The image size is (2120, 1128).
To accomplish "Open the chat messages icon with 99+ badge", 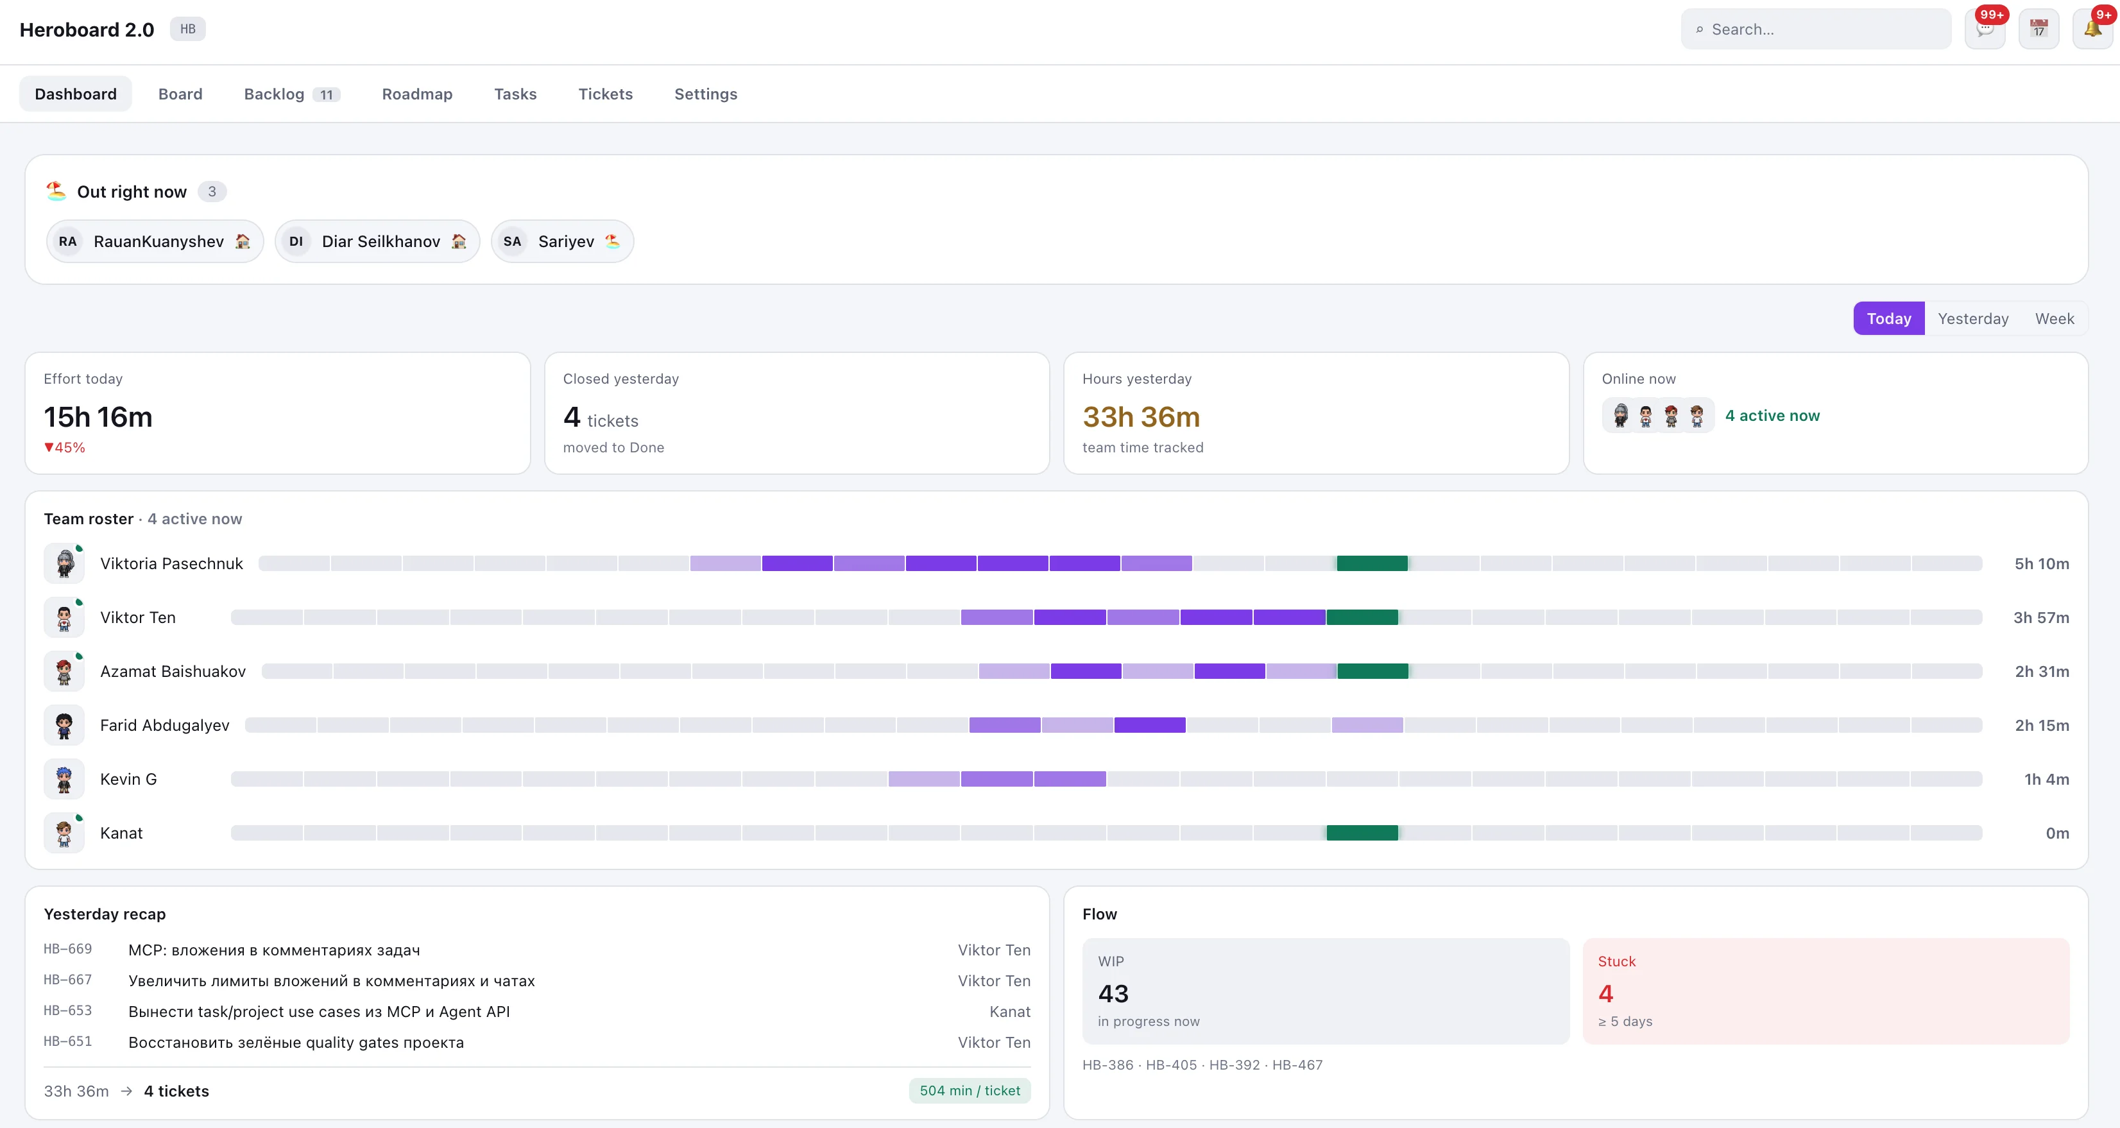I will (x=1985, y=30).
